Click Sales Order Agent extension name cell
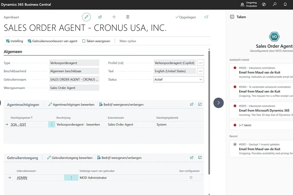 point(120,124)
